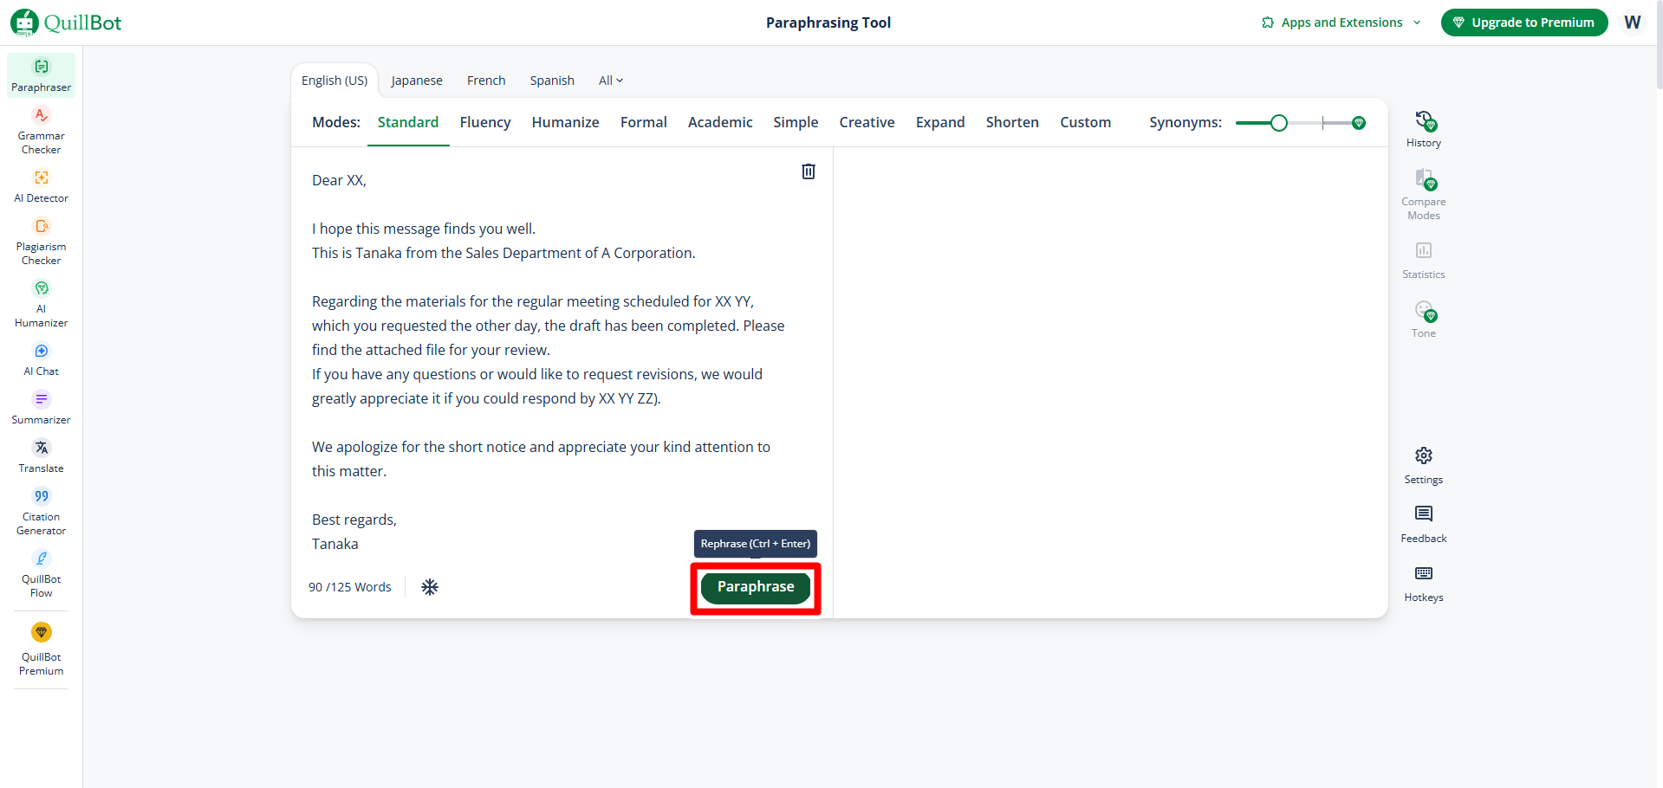
Task: Switch to Shorten mode
Action: [1012, 122]
